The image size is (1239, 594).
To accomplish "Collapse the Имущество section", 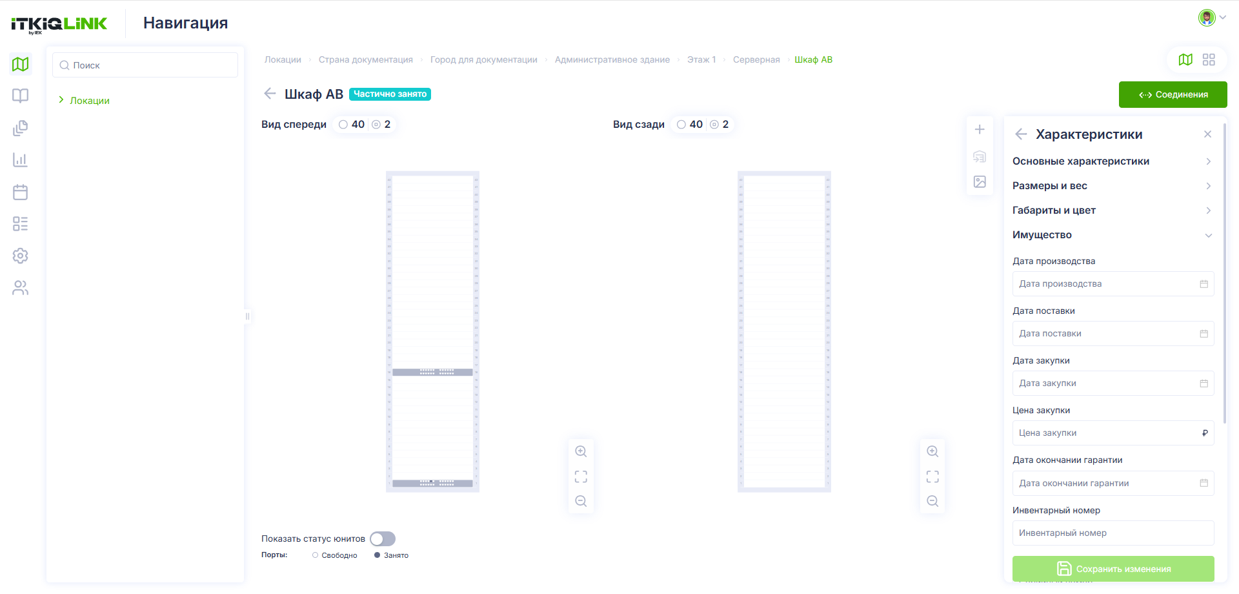I will click(x=1113, y=235).
